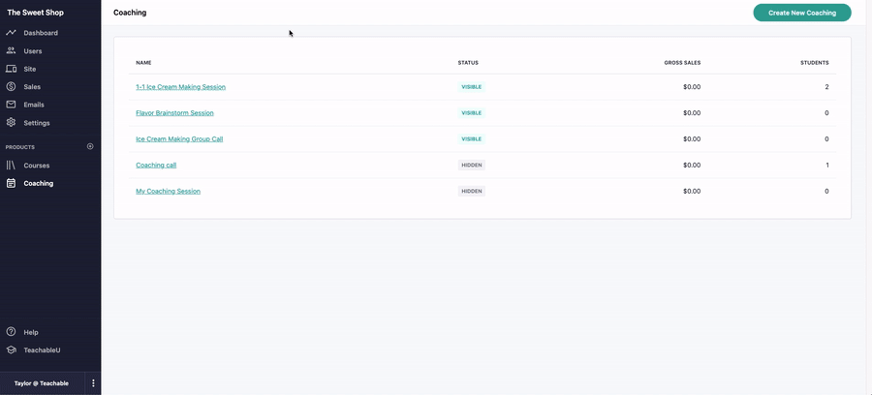Click the Courses books icon
The height and width of the screenshot is (395, 872).
pyautogui.click(x=11, y=165)
